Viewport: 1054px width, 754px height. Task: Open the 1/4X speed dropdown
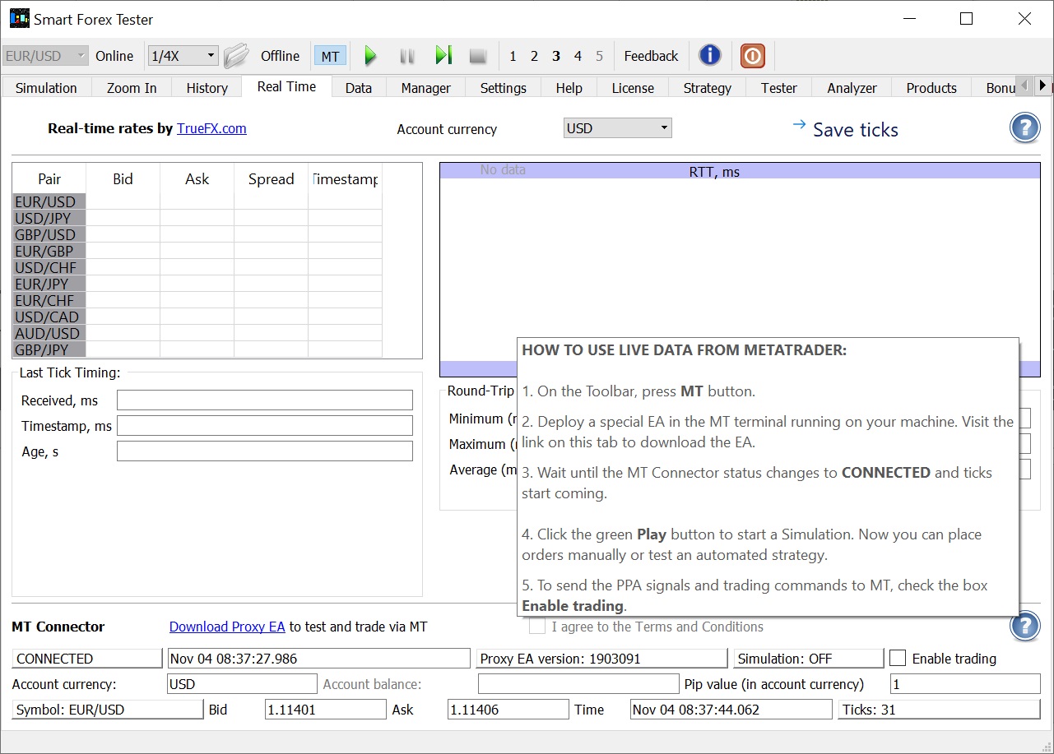[183, 56]
